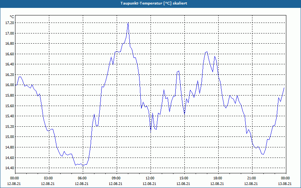This screenshot has height=188, width=301.
Task: Click the 18:00 time label
Action: [219, 178]
